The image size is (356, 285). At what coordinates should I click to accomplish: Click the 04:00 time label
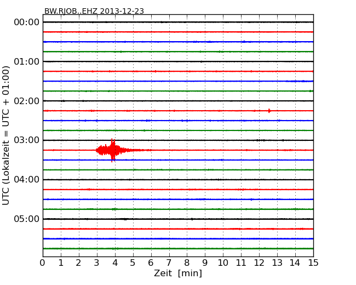[27, 180]
